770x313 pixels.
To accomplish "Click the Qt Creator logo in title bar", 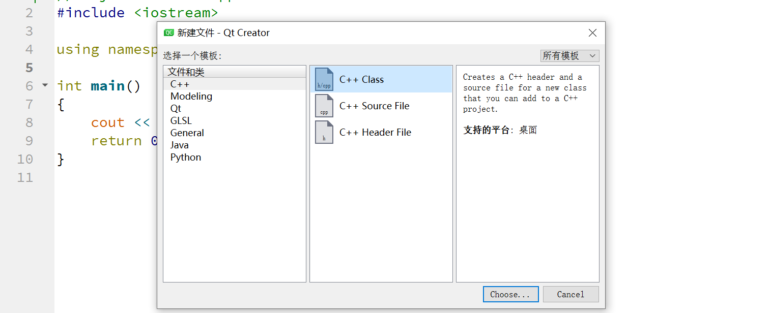I will (x=168, y=33).
